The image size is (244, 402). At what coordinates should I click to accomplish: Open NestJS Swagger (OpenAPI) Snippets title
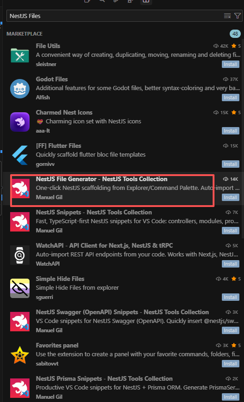tap(122, 312)
